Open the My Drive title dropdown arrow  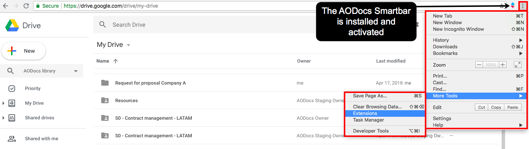click(x=128, y=45)
